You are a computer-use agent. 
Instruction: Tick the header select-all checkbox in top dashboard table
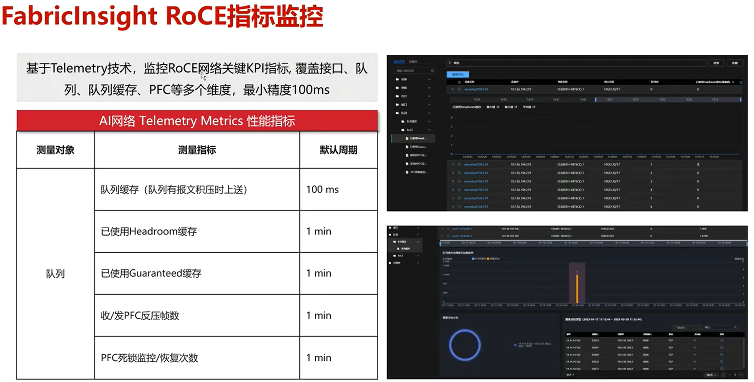click(459, 82)
